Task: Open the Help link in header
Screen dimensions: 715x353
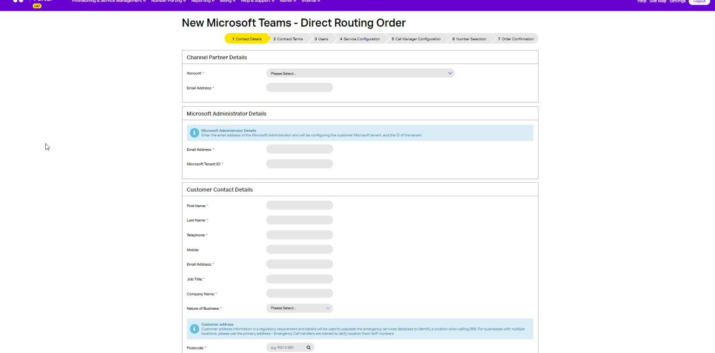Action: click(x=642, y=1)
